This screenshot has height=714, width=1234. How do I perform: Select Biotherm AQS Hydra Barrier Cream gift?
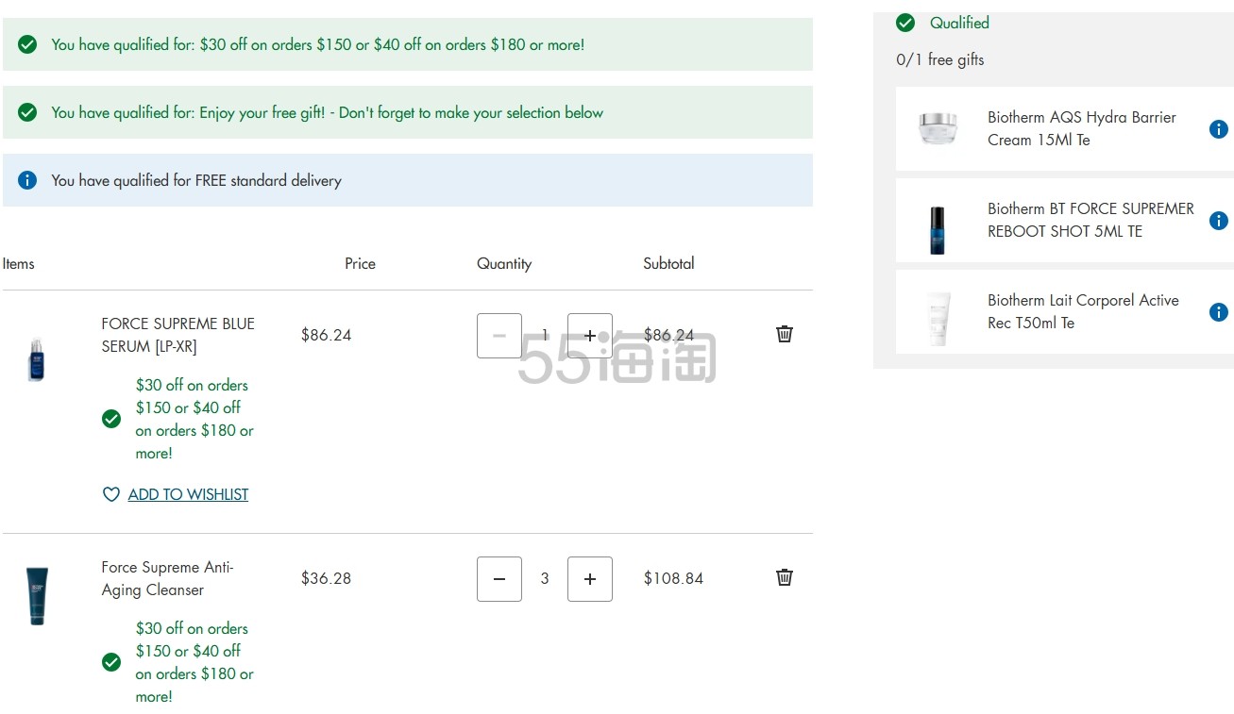pyautogui.click(x=1064, y=129)
